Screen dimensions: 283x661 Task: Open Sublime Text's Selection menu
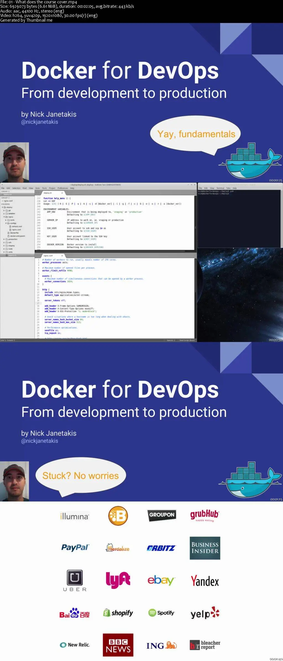(16, 188)
